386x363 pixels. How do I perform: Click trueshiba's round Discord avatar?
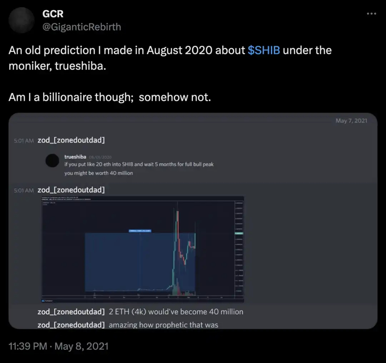52,161
